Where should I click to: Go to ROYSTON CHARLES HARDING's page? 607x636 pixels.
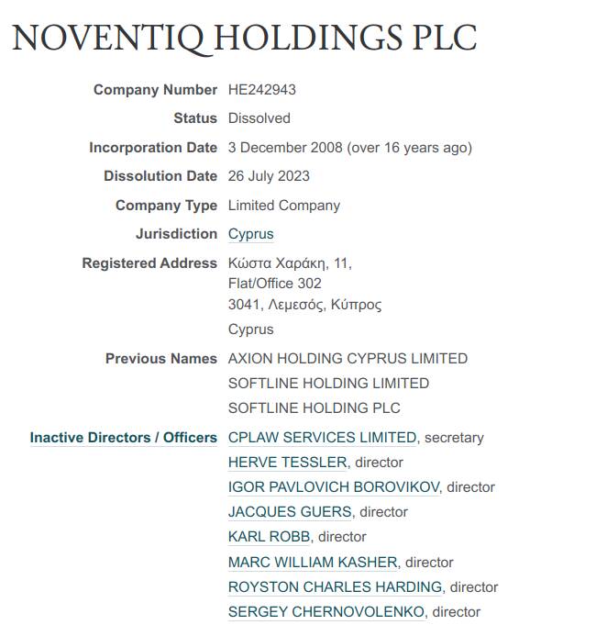pyautogui.click(x=335, y=586)
